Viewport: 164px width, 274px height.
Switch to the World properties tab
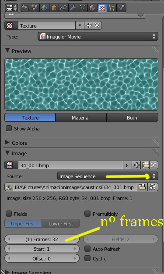click(x=44, y=8)
